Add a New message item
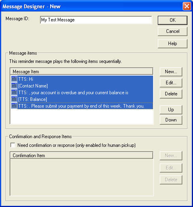Viewport: 193px width, 207px height. [x=171, y=72]
